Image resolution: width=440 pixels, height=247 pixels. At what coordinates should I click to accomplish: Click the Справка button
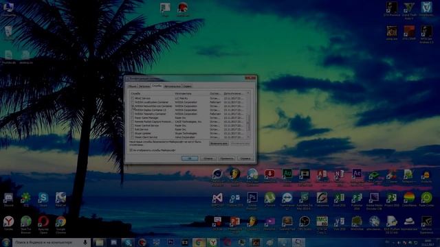(245, 158)
